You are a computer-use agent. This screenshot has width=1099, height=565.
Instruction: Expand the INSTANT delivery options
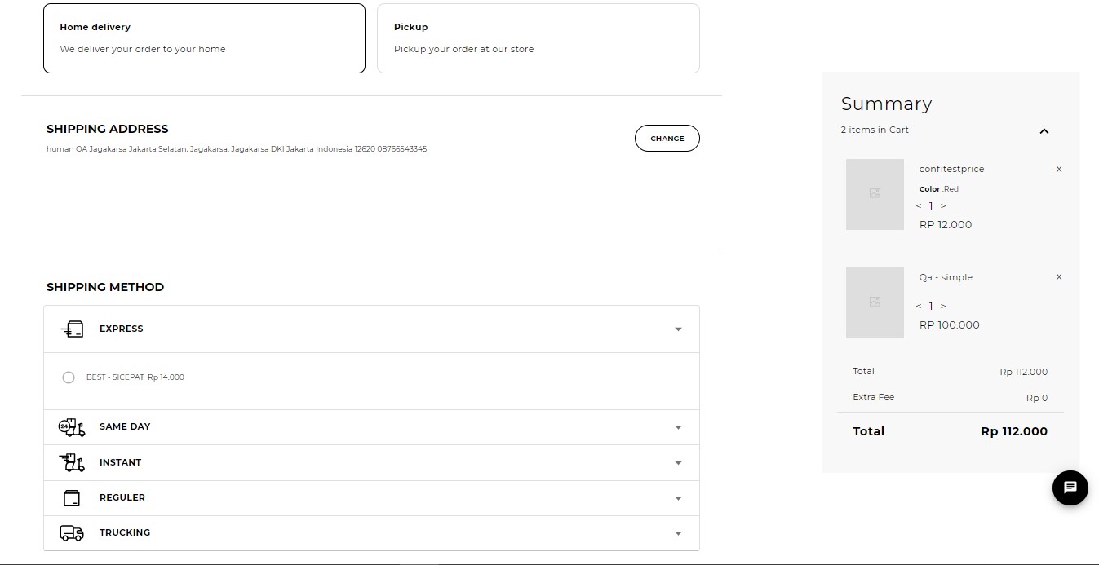click(x=678, y=462)
